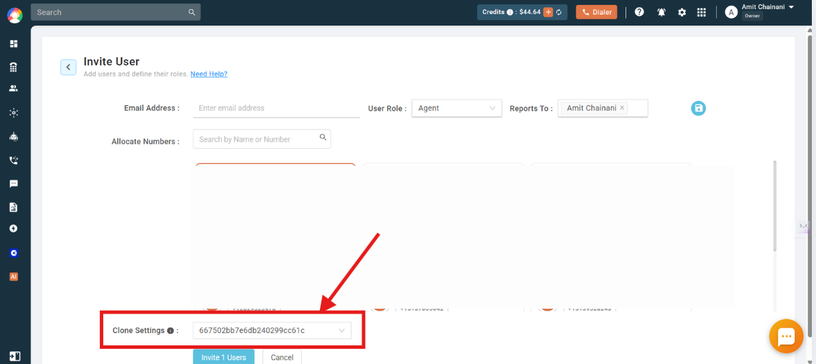Open the dashboard icon in the sidebar
The width and height of the screenshot is (816, 364).
tap(14, 44)
